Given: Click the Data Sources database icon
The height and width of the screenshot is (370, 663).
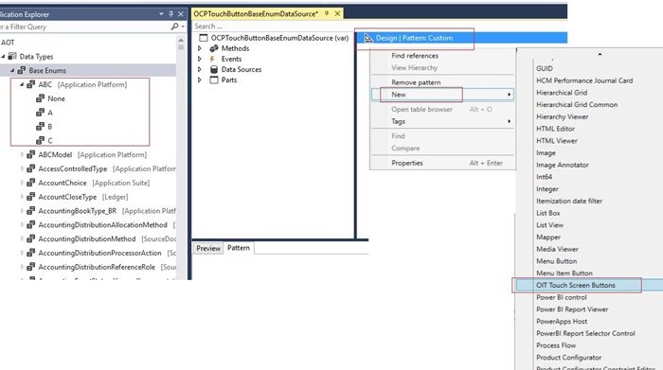Looking at the screenshot, I should pos(214,69).
